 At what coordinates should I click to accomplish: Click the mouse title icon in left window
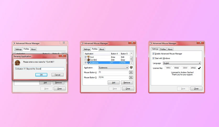point(14,43)
